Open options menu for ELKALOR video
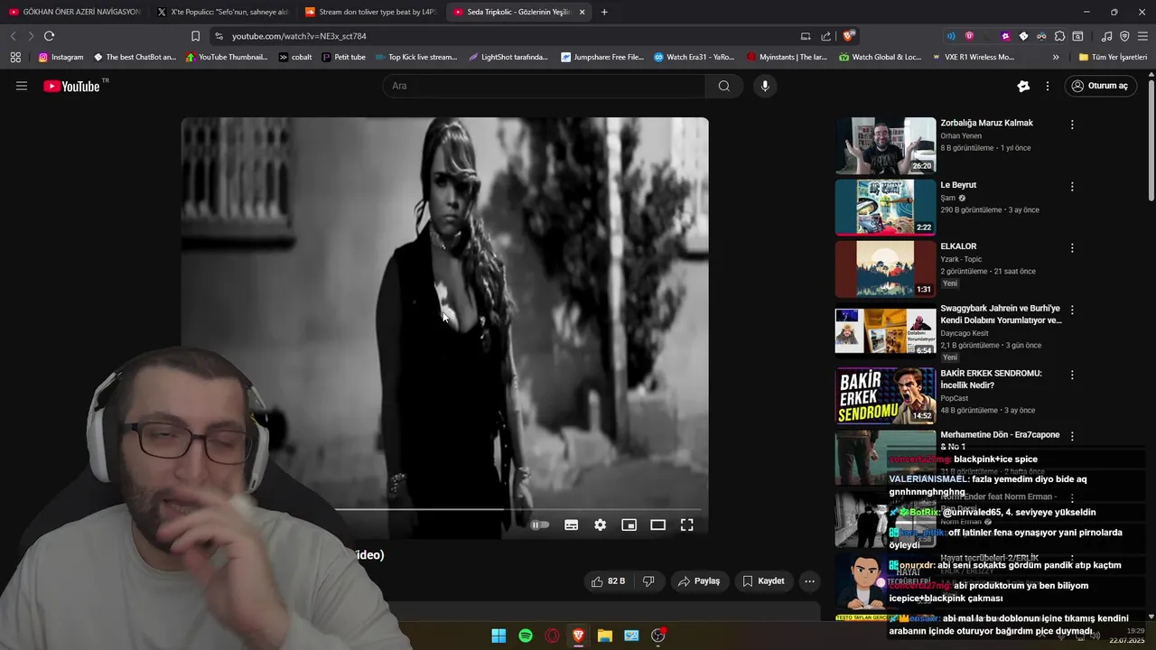Image resolution: width=1156 pixels, height=650 pixels. (x=1072, y=248)
